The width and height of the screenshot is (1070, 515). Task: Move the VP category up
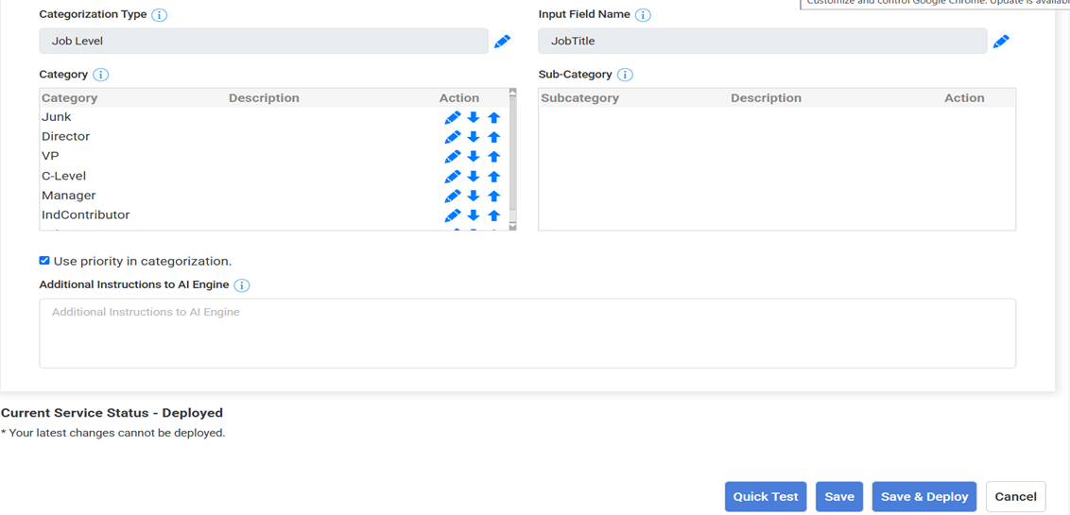tap(493, 157)
